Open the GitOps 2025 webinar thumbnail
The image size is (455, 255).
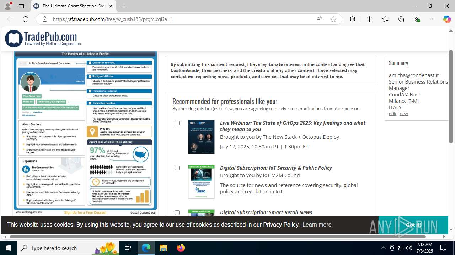click(x=201, y=137)
